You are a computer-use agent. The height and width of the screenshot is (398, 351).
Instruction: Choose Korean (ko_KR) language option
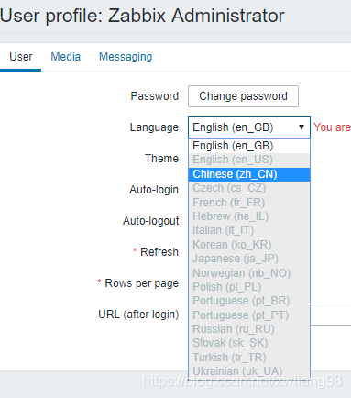tap(249, 245)
